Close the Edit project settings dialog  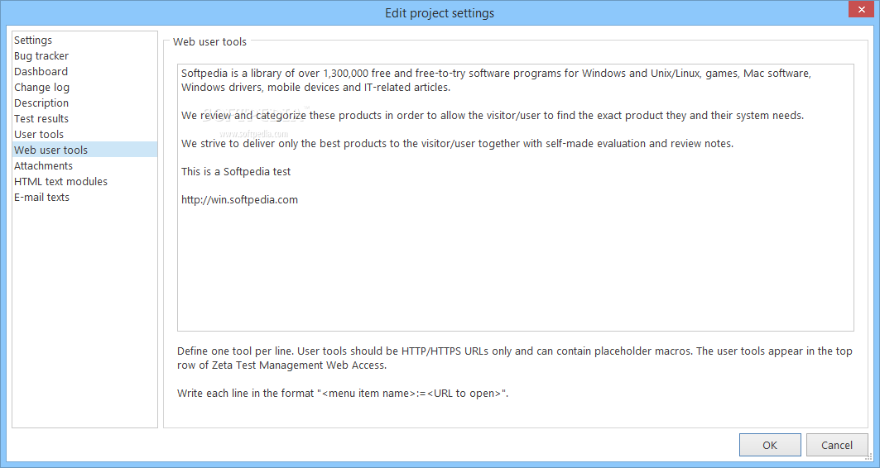pos(862,10)
